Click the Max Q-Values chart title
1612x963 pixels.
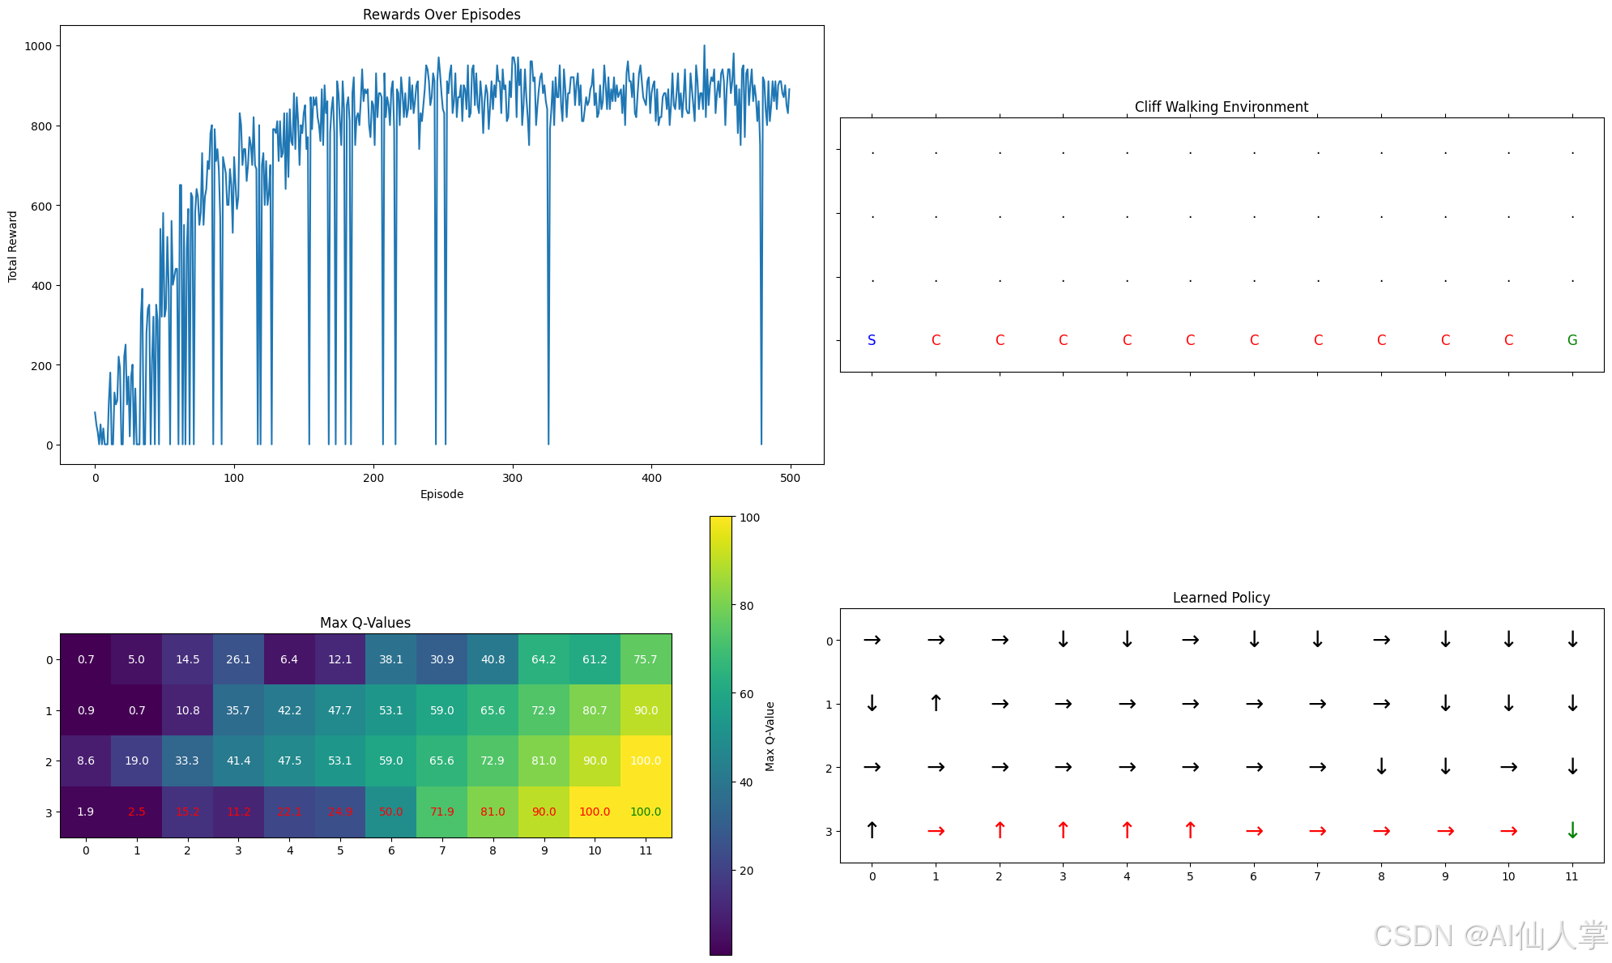point(365,623)
